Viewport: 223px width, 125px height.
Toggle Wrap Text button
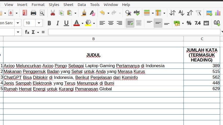(130, 23)
